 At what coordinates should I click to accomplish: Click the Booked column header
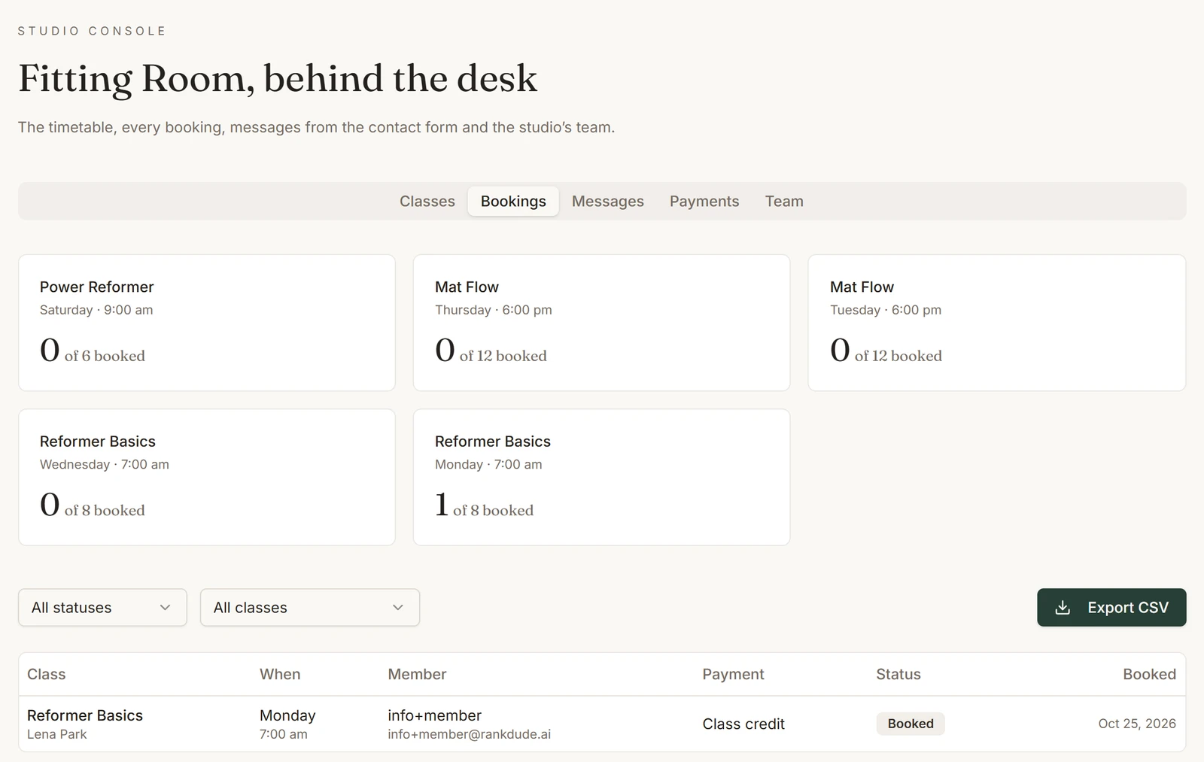1149,674
